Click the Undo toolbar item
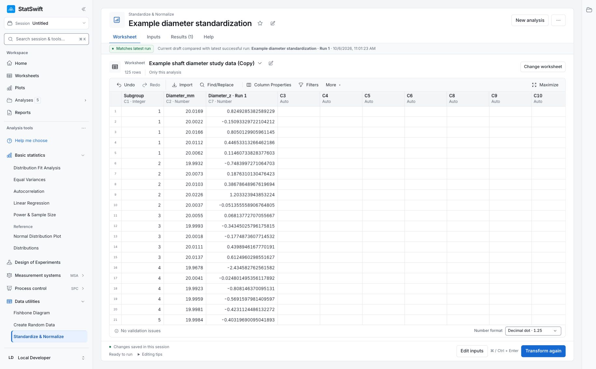Screen dimensions: 596x369 pos(126,85)
